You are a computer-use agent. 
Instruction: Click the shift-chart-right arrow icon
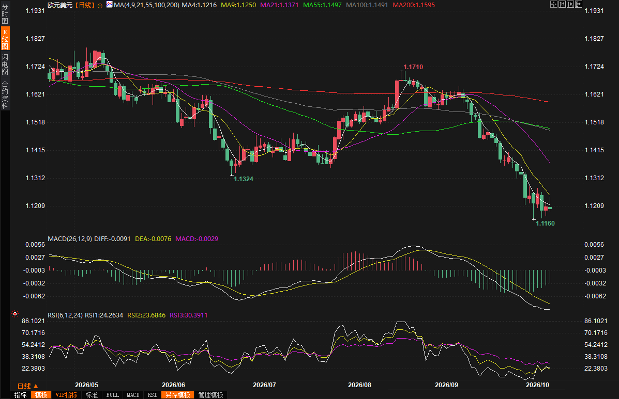[x=579, y=4]
